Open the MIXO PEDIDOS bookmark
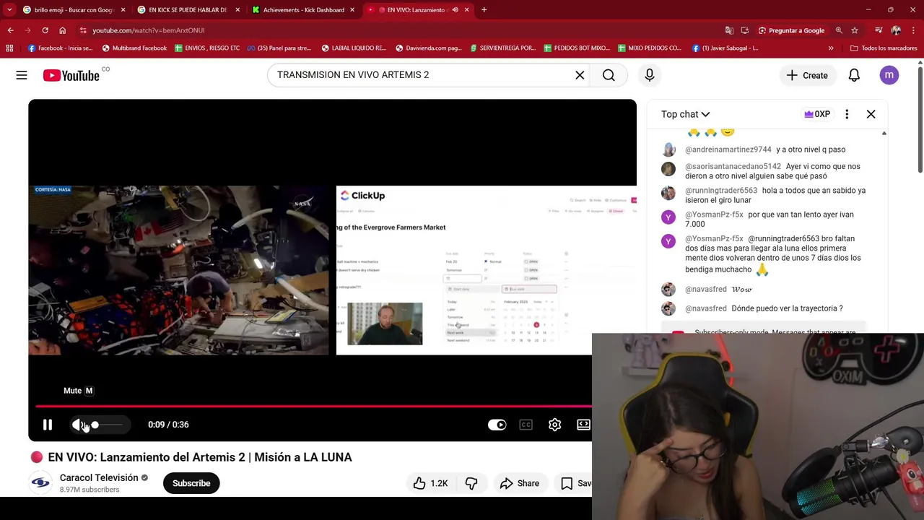Image resolution: width=924 pixels, height=520 pixels. coord(650,48)
